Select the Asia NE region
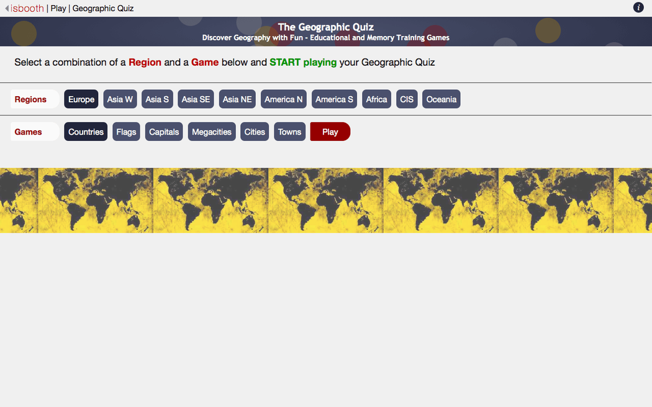Image resolution: width=652 pixels, height=407 pixels. tap(237, 99)
